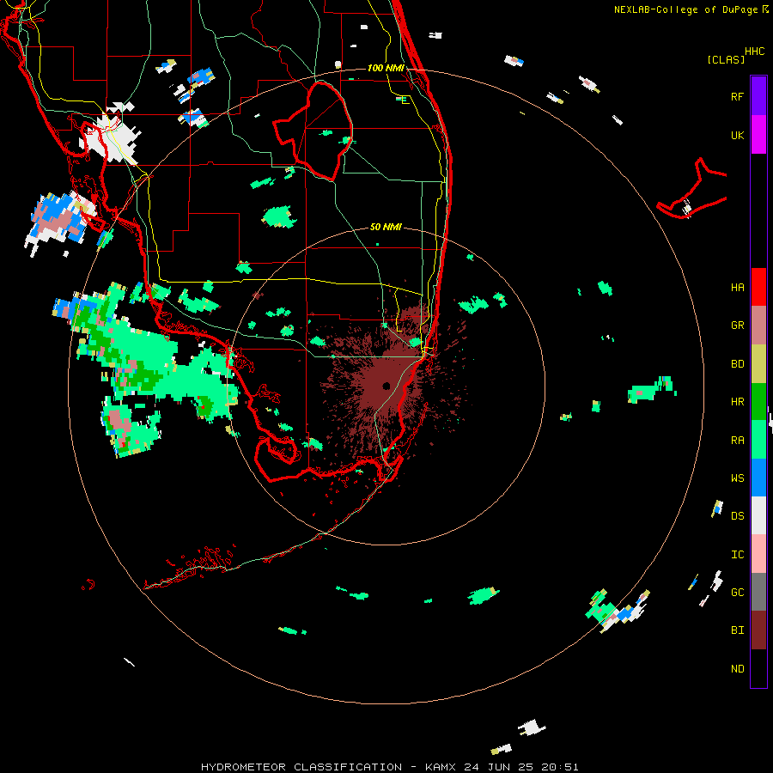Click the NEXLAB-College of DuPage credit text
This screenshot has width=773, height=773.
coord(691,9)
